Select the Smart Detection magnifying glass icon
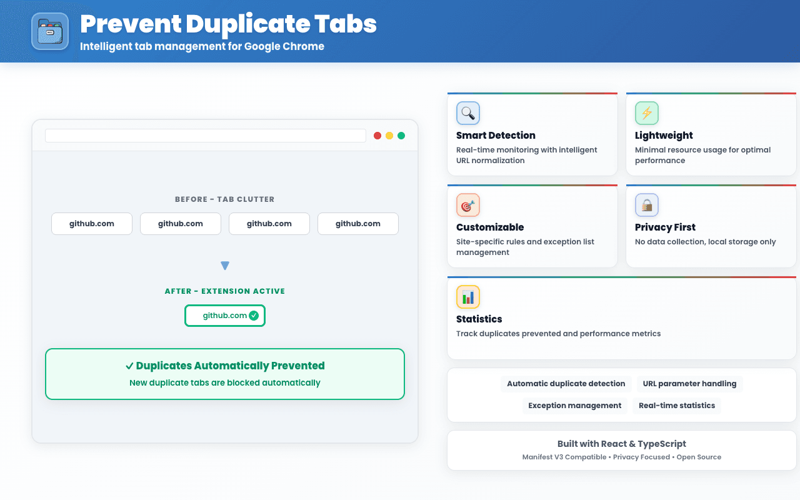The image size is (800, 500). [468, 113]
